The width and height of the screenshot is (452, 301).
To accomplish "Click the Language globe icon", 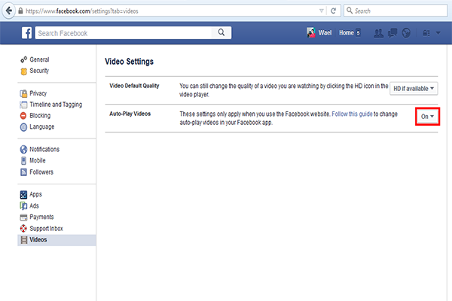I will click(23, 127).
